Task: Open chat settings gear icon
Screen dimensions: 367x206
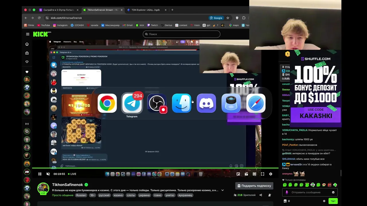Action: pyautogui.click(x=324, y=201)
